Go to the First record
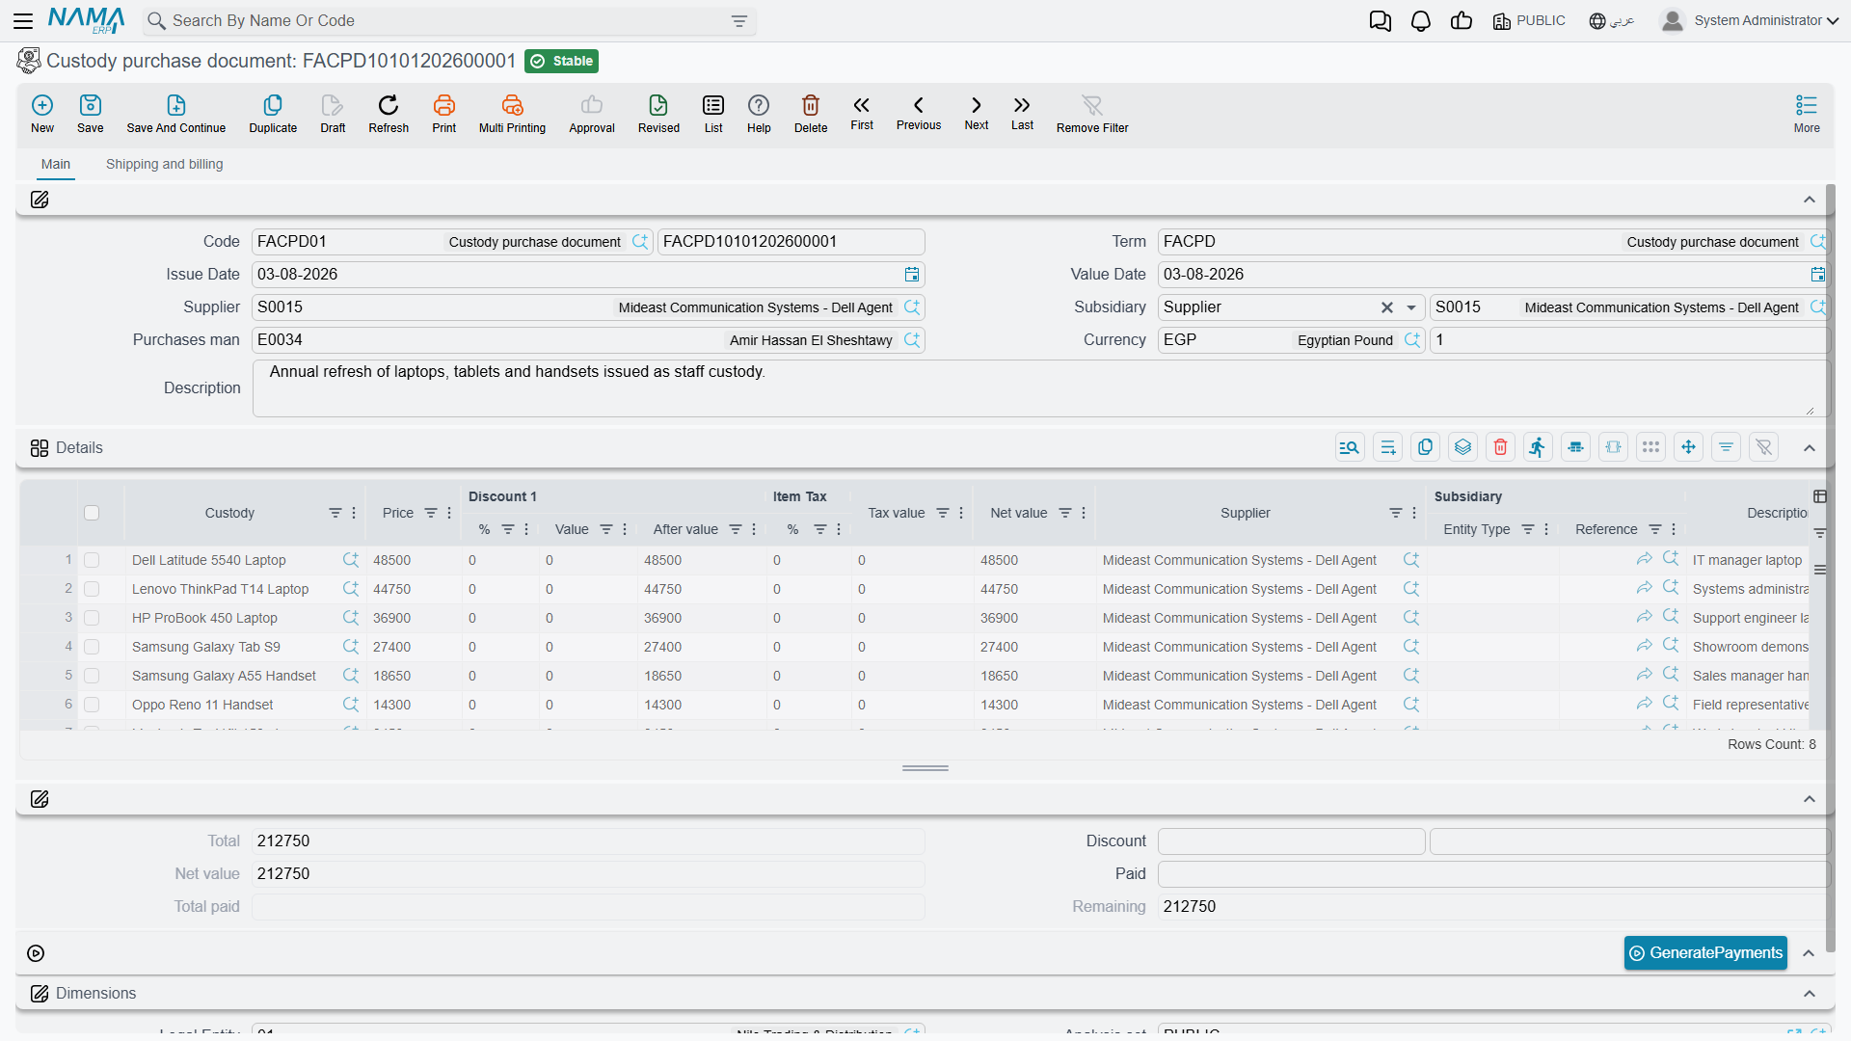This screenshot has height=1041, width=1851. pyautogui.click(x=862, y=113)
